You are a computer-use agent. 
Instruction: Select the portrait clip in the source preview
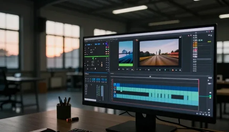pyautogui.click(x=126, y=52)
